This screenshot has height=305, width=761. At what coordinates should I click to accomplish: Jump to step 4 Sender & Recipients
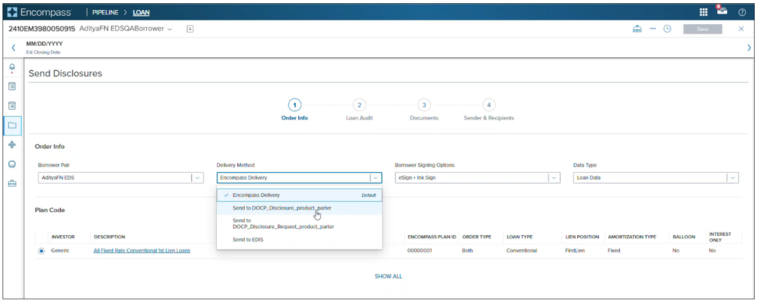(488, 105)
